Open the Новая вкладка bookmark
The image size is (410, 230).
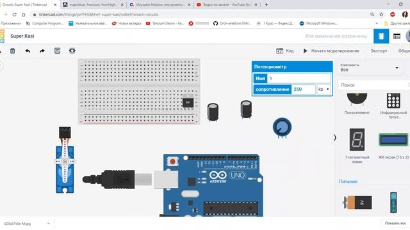click(x=127, y=24)
